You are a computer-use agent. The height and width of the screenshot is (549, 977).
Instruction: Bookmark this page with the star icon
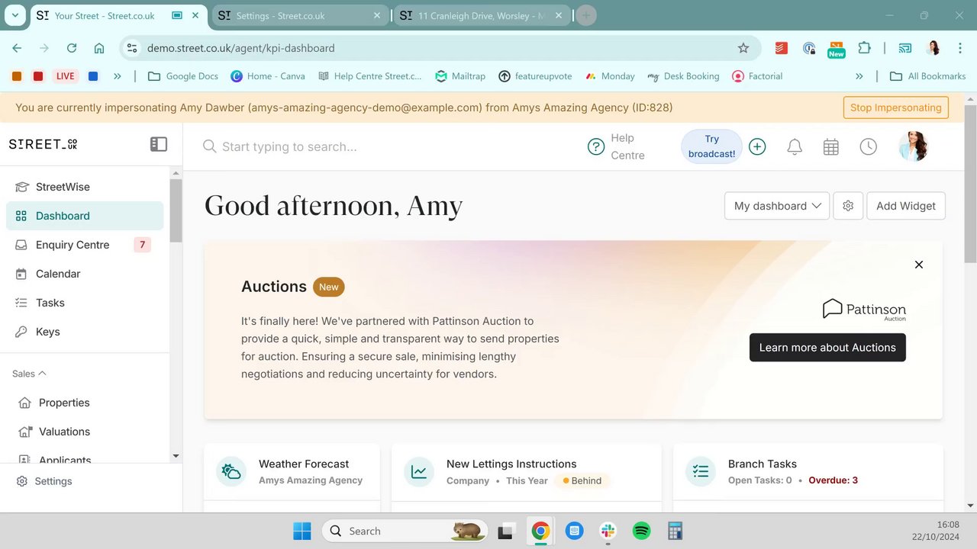743,48
